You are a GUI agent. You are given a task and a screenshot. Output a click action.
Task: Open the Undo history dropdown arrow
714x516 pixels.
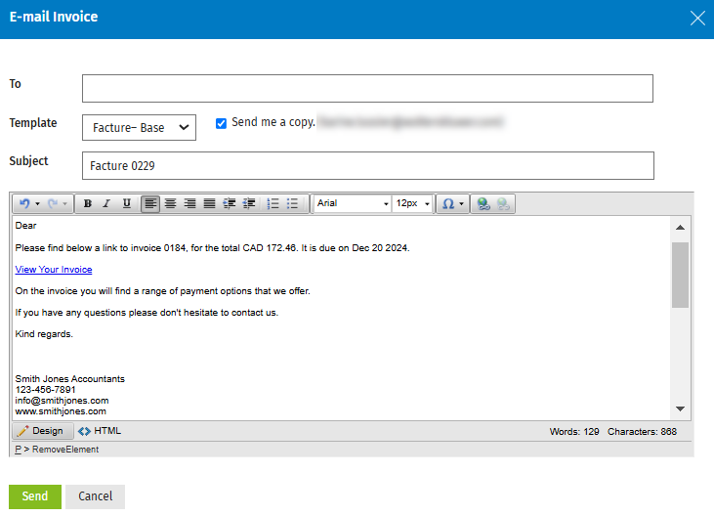pos(38,203)
